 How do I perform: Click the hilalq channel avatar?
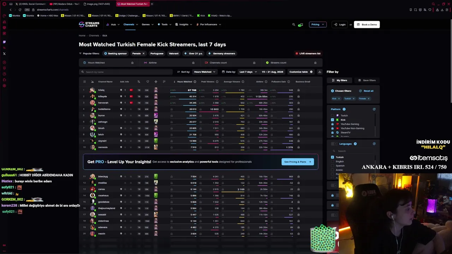click(93, 90)
